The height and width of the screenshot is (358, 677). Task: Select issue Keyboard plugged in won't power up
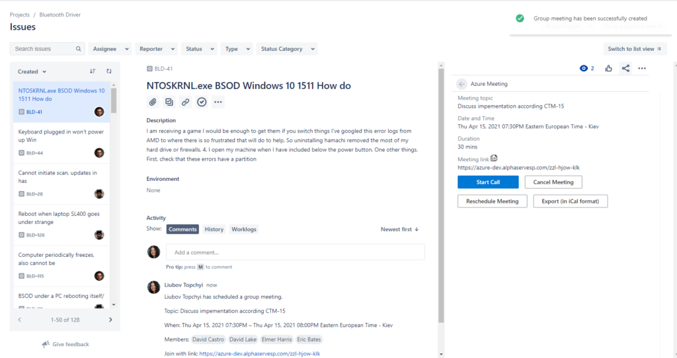(61, 142)
